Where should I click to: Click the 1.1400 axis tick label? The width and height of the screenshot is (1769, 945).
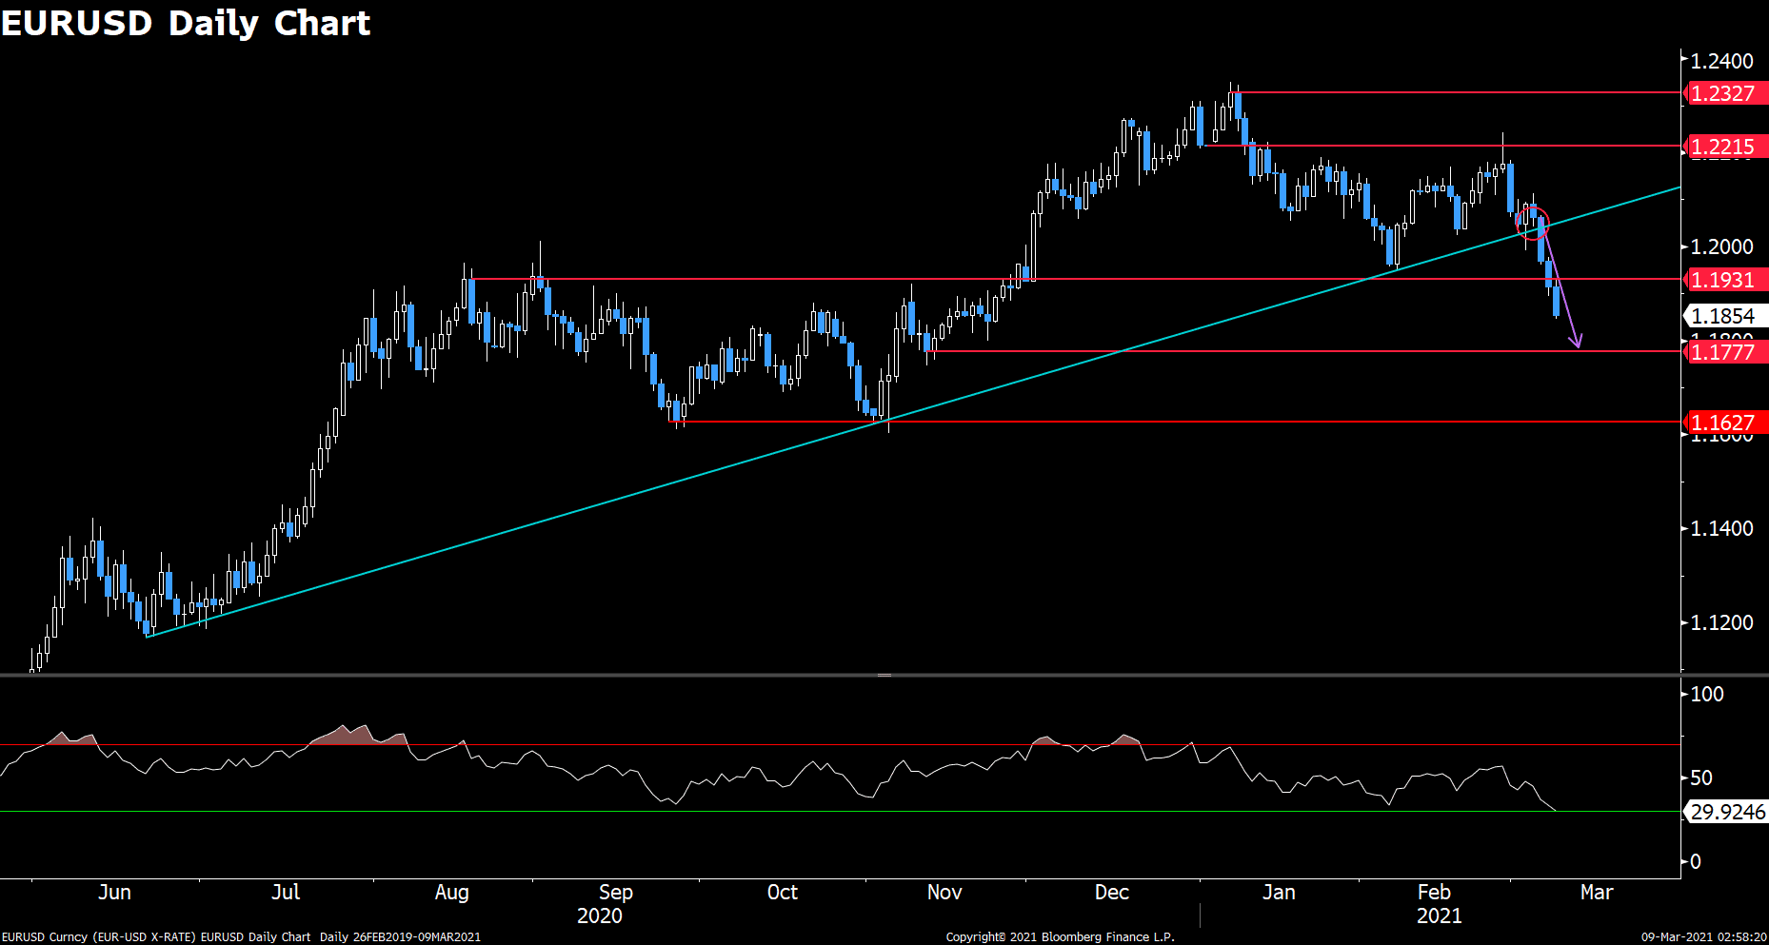tap(1721, 528)
